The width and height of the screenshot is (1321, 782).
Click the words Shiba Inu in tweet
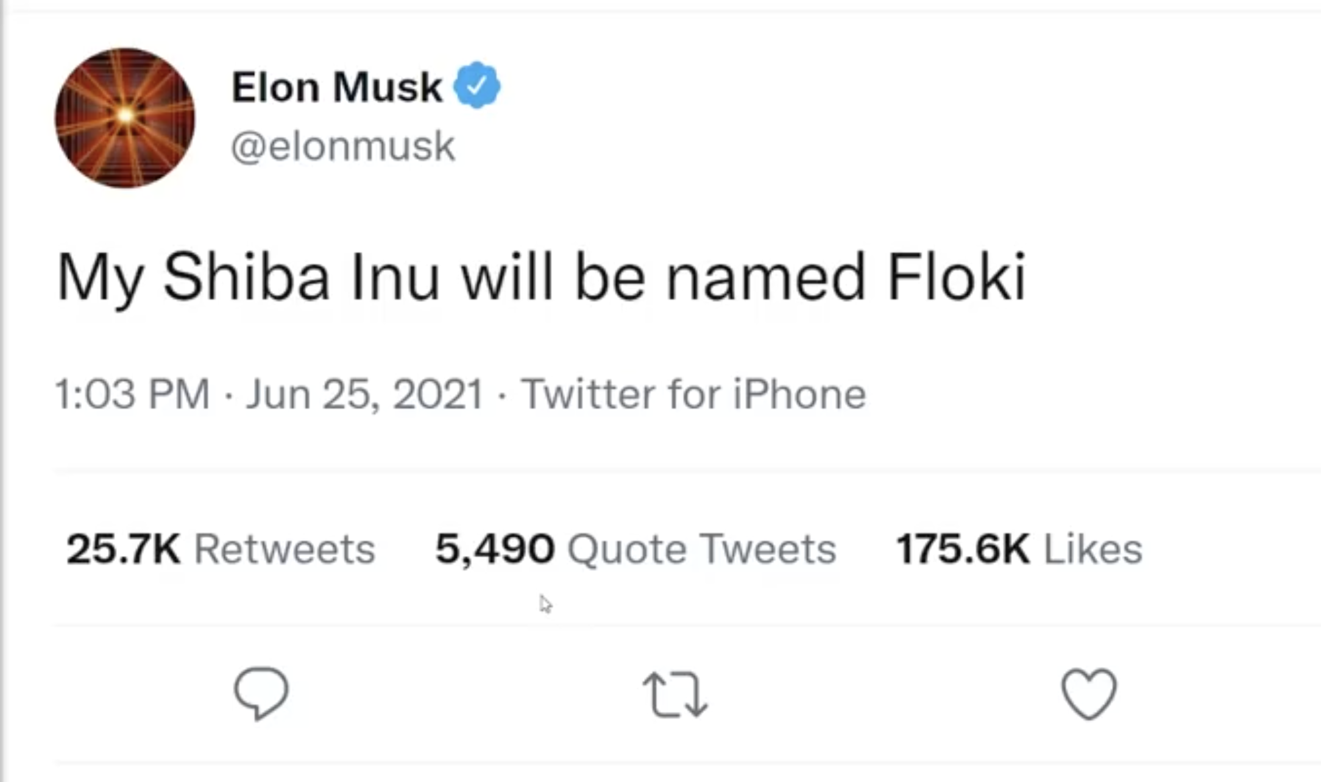click(x=301, y=278)
